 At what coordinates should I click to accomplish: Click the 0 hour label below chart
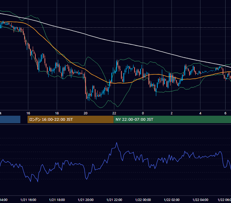(x=143, y=113)
